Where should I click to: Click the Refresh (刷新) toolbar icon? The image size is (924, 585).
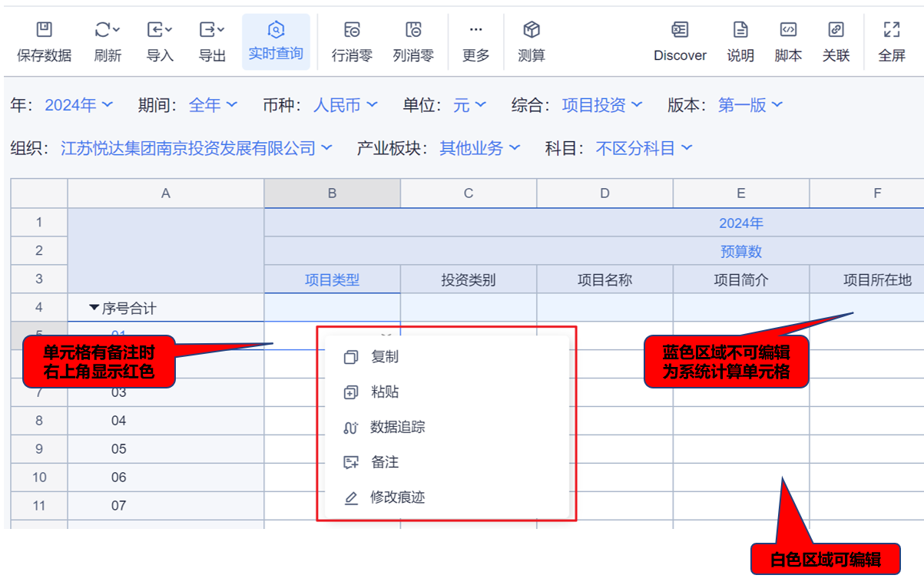point(108,31)
